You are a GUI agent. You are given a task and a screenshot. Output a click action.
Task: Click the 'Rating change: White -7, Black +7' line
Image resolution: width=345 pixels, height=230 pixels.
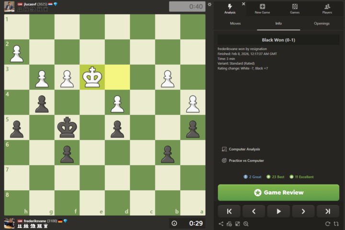[x=242, y=68]
